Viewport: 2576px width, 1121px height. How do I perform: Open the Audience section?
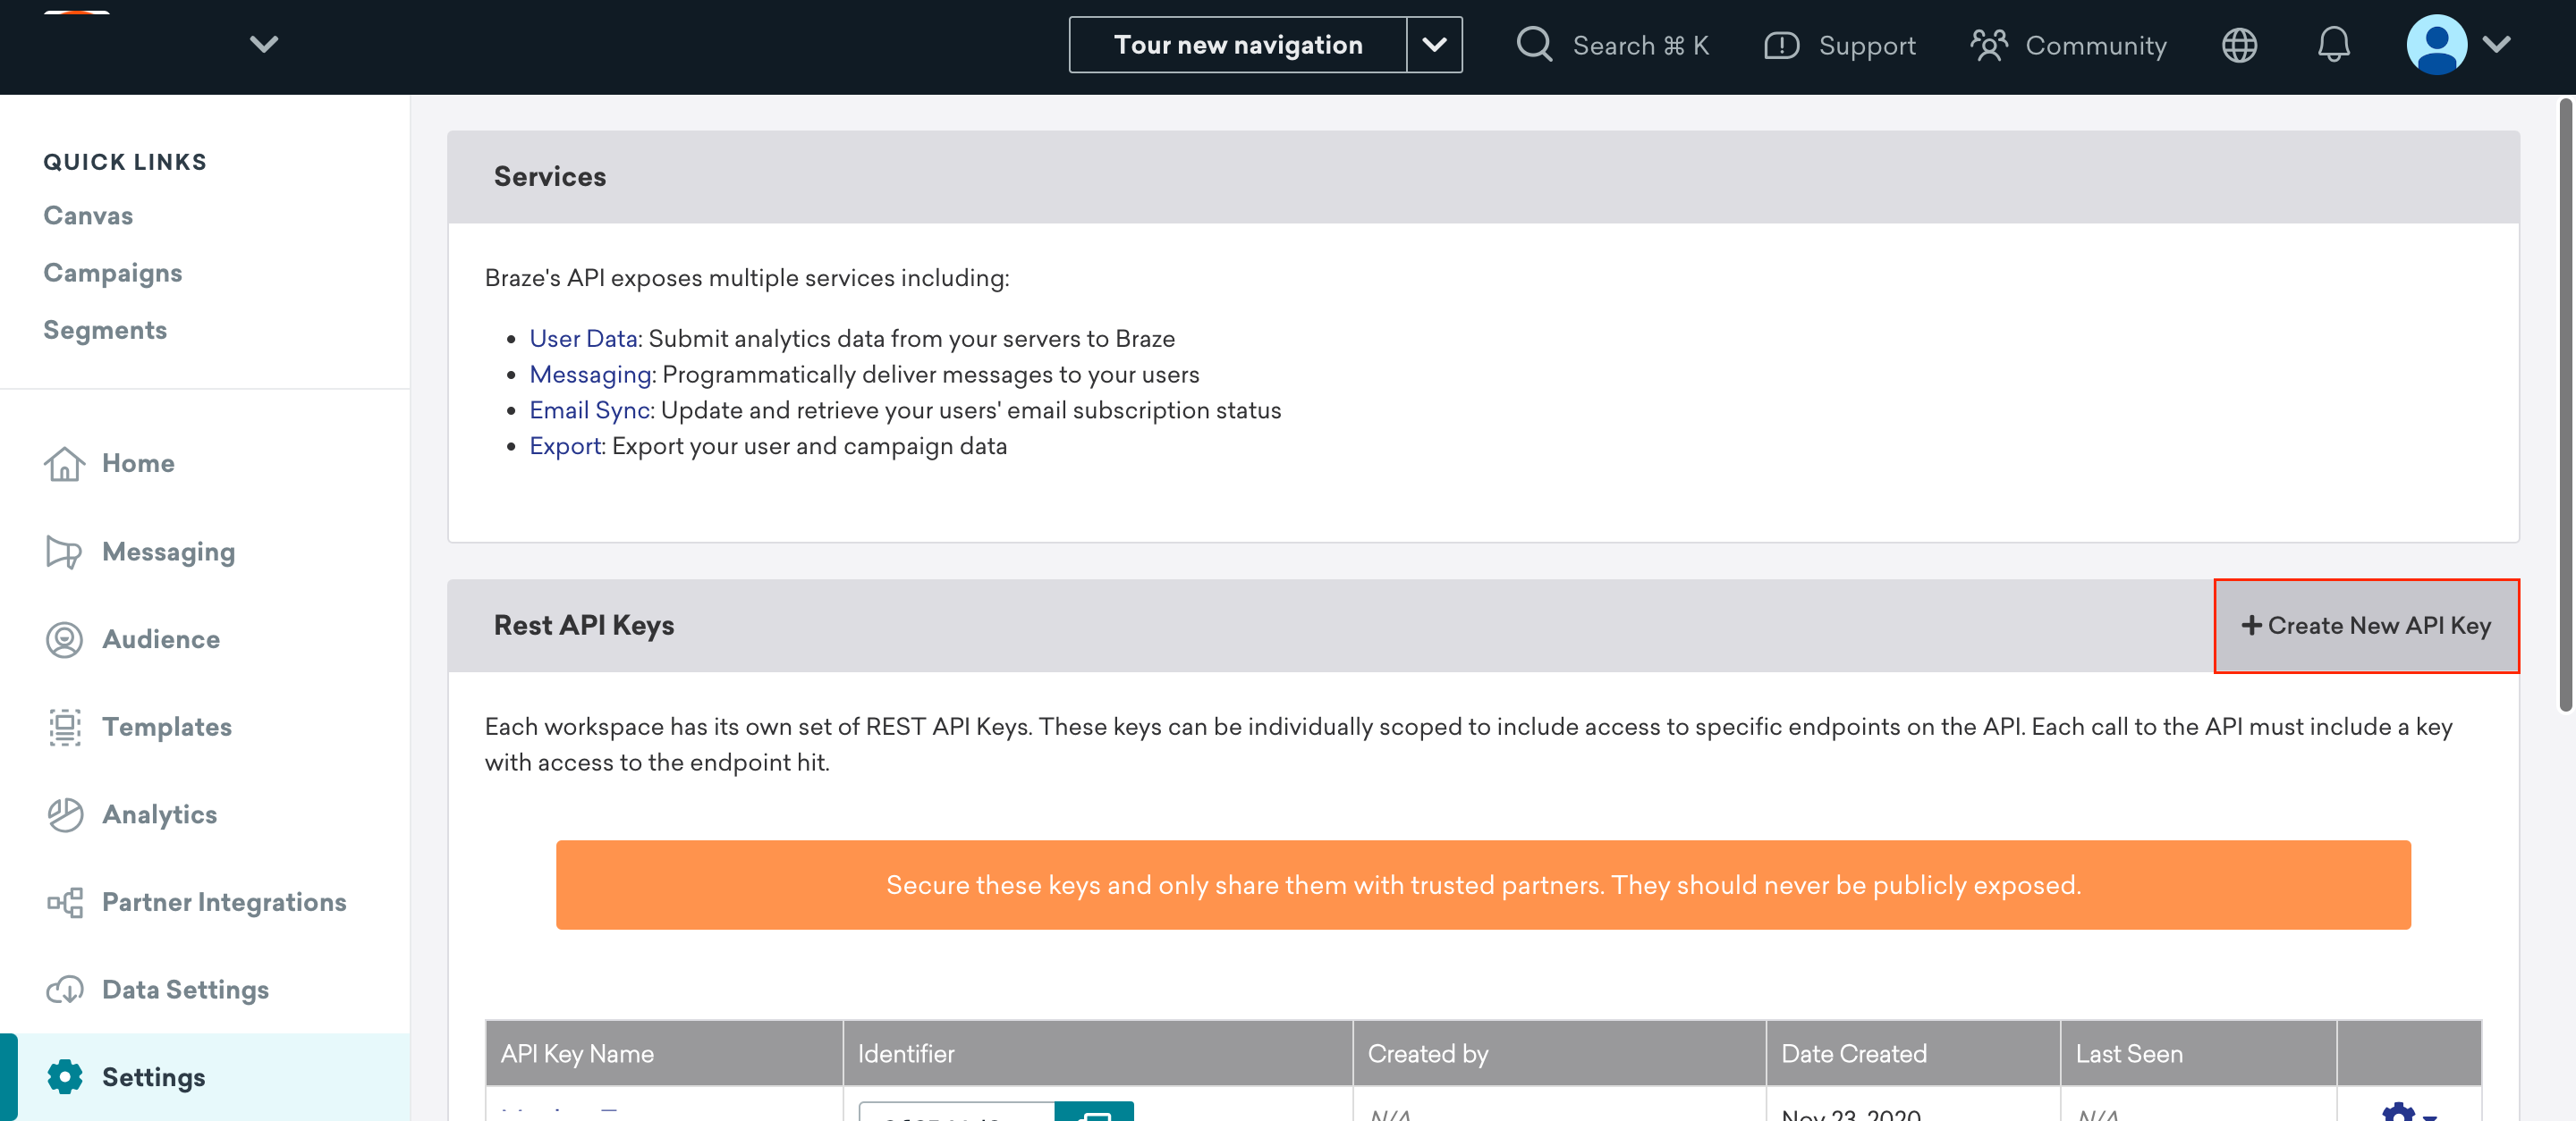tap(160, 639)
